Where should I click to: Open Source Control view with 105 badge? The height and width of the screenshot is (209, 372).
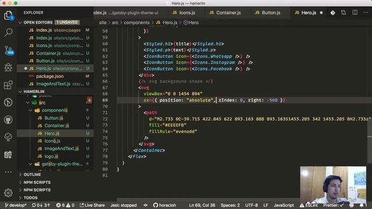tap(9, 51)
